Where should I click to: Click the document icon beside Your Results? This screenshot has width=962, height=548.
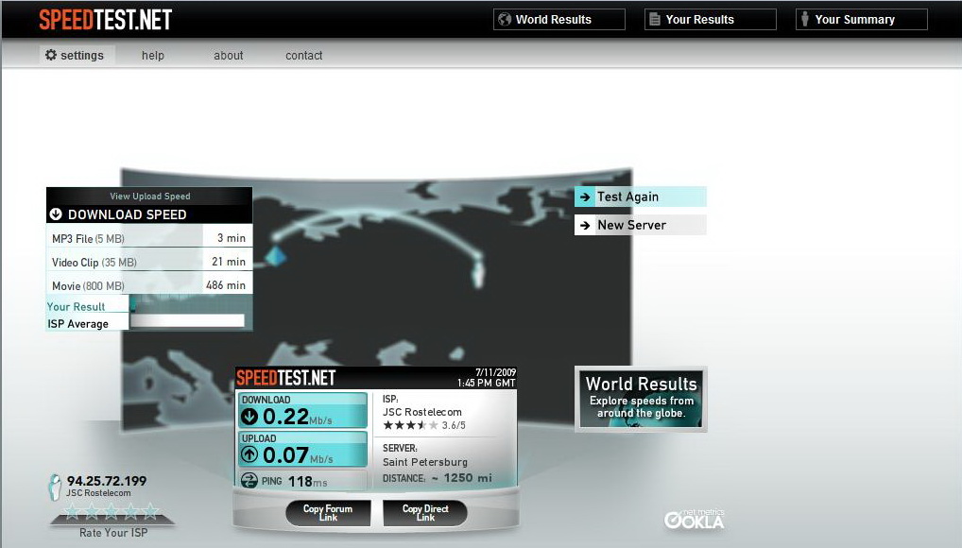[655, 20]
